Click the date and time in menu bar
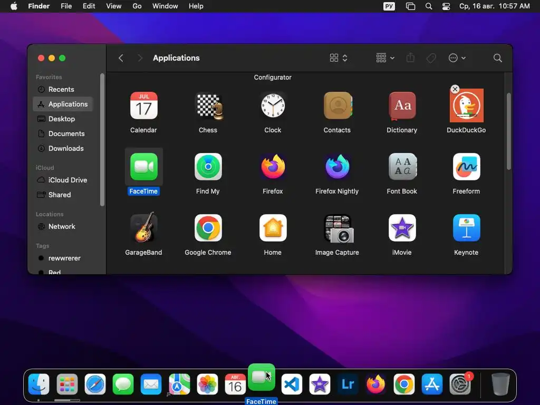 tap(494, 6)
